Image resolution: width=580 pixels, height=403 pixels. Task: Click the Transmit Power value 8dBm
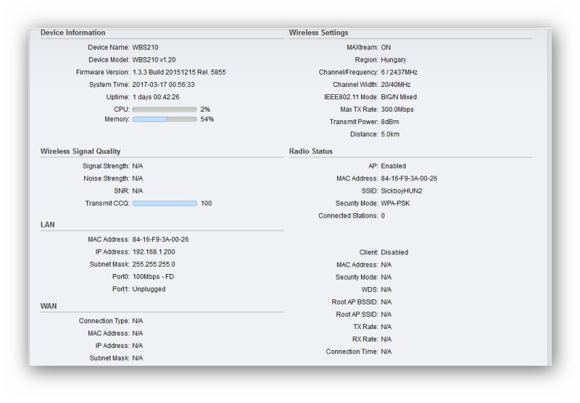tap(390, 122)
